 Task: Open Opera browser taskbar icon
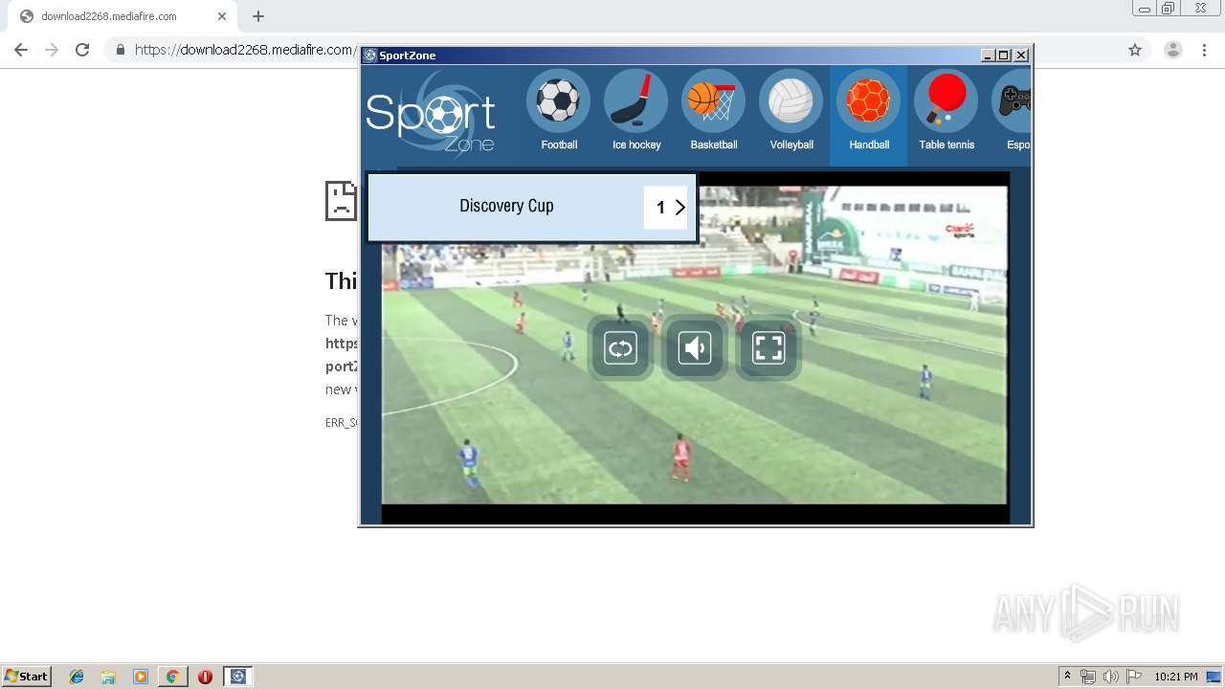205,677
